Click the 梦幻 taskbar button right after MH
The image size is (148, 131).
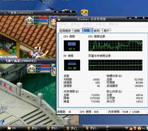tap(33, 128)
